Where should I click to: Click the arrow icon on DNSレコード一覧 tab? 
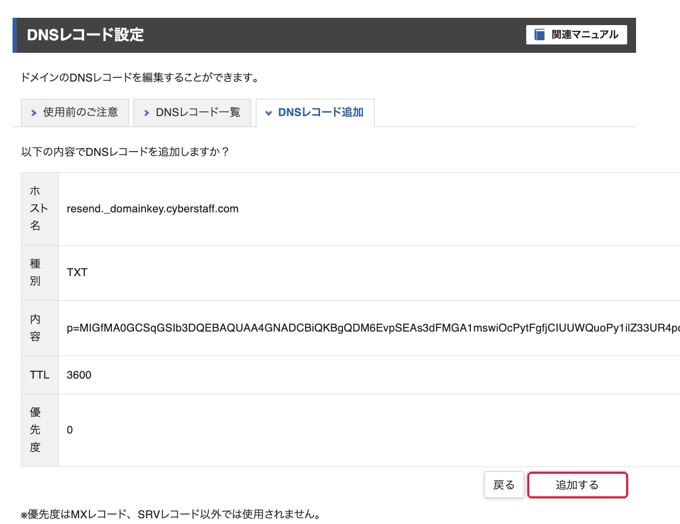[146, 113]
